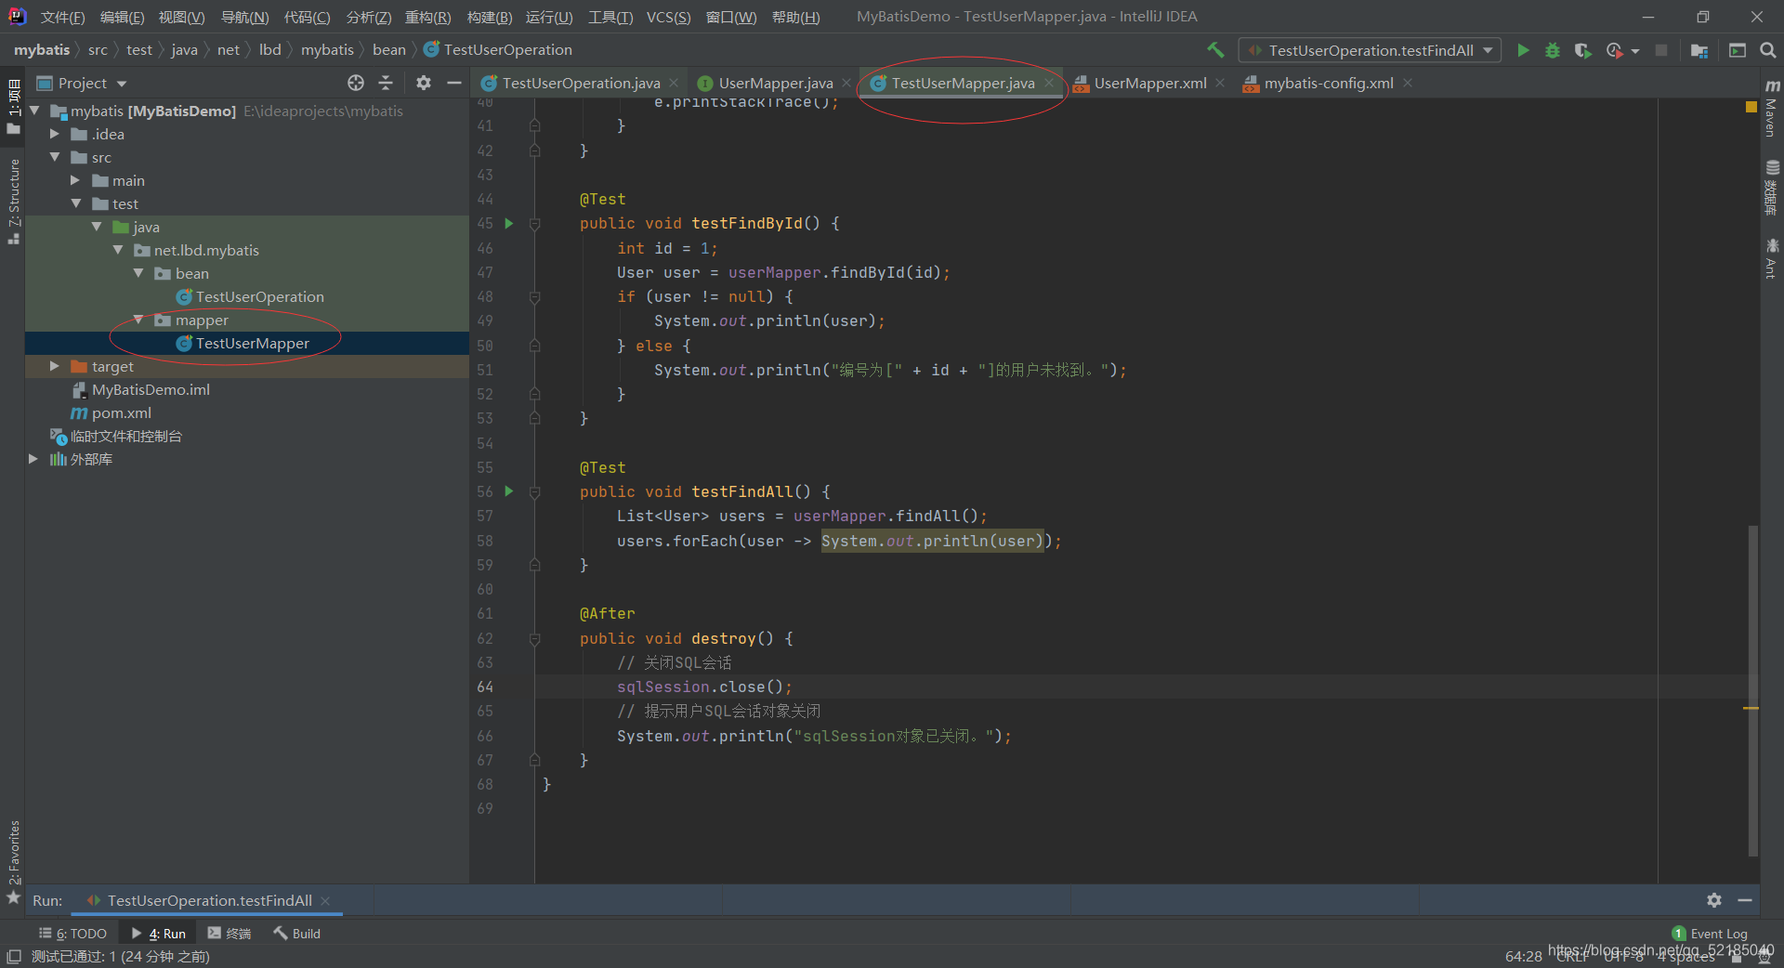
Task: Expand the target folder
Action: [x=55, y=366]
